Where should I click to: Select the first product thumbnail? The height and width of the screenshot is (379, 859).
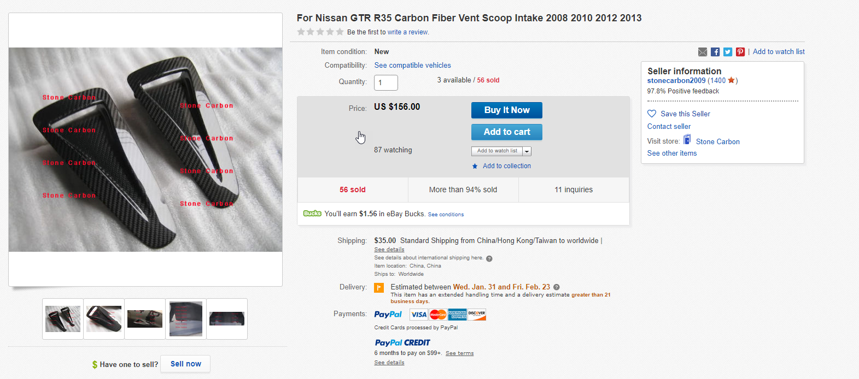tap(63, 319)
